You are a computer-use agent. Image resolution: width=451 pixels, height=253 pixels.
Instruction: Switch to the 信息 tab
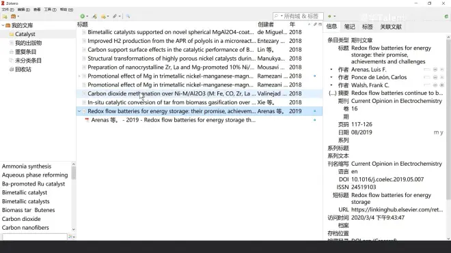pos(331,27)
